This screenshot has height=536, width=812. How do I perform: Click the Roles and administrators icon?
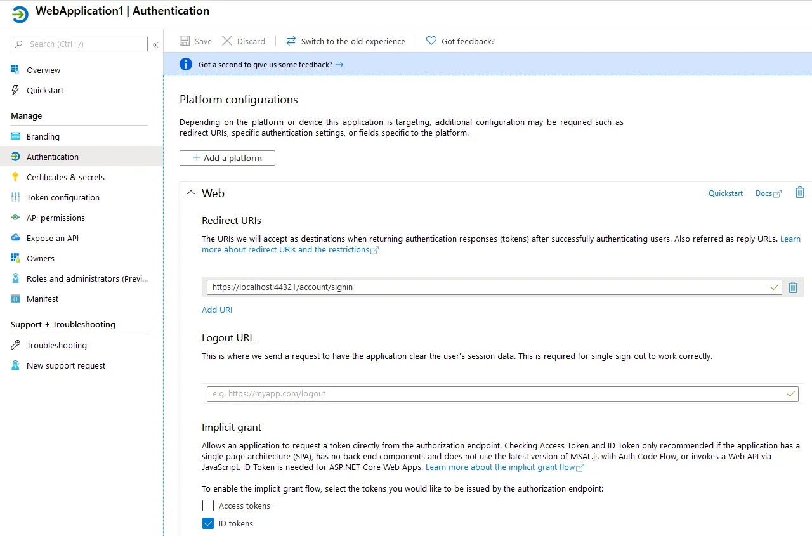click(x=15, y=278)
